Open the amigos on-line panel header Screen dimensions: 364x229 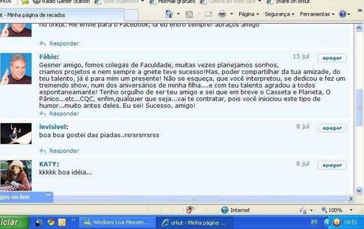pos(26,197)
